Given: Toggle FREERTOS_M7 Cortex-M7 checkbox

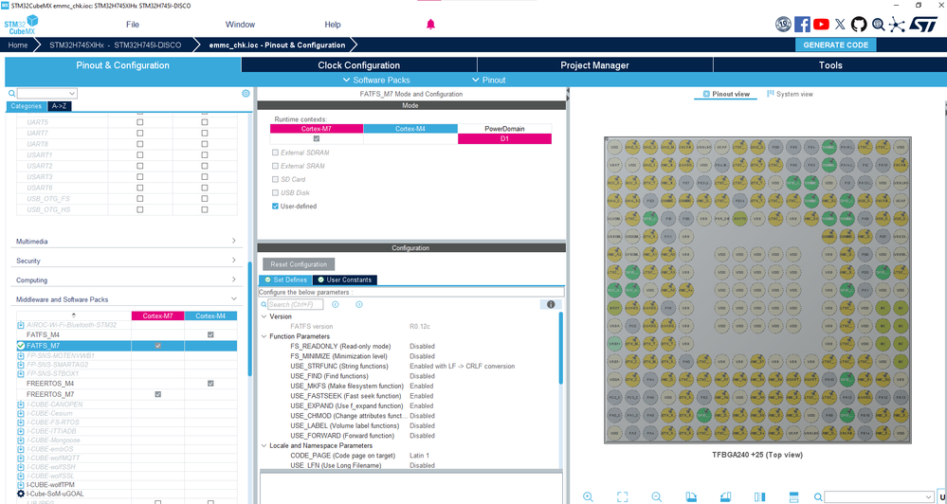Looking at the screenshot, I should (x=158, y=394).
